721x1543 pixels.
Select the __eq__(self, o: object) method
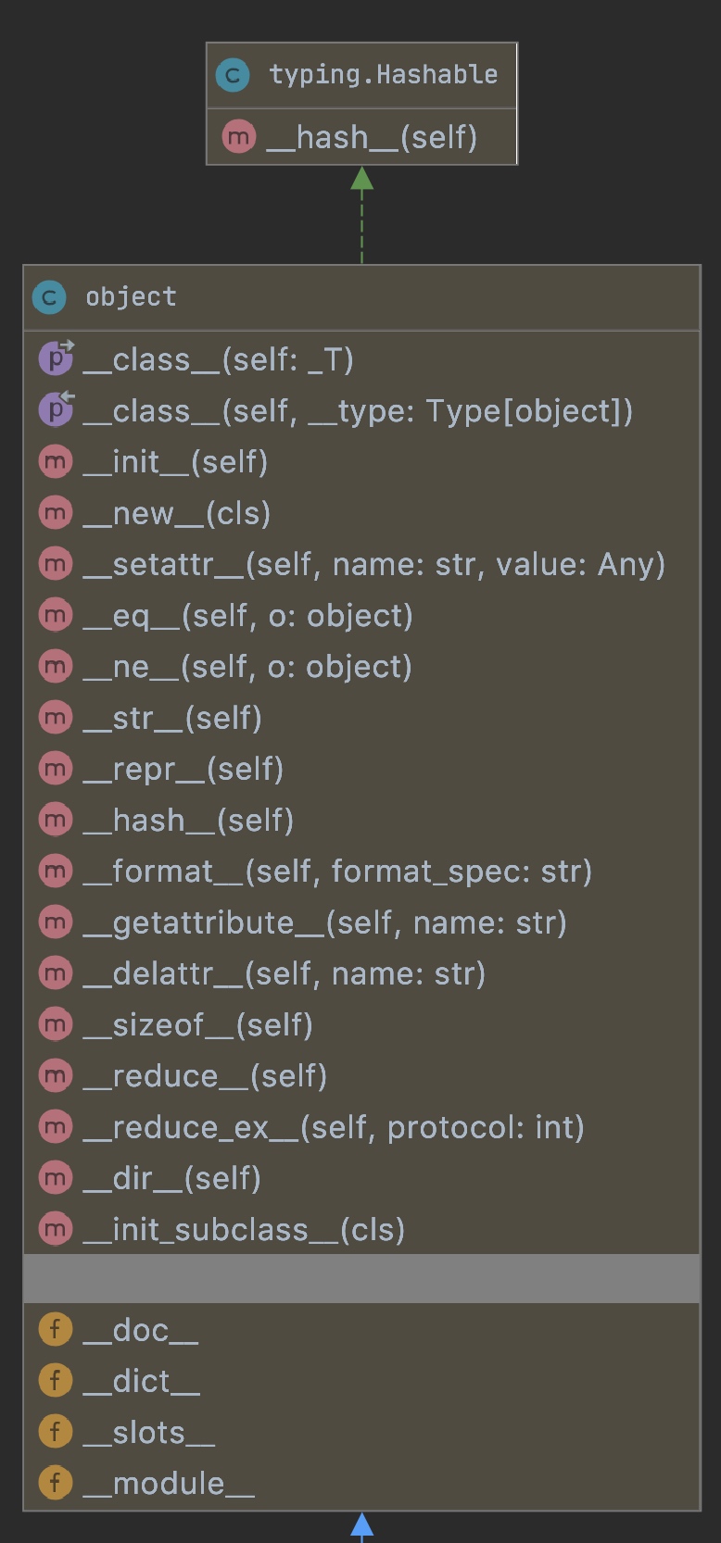248,615
